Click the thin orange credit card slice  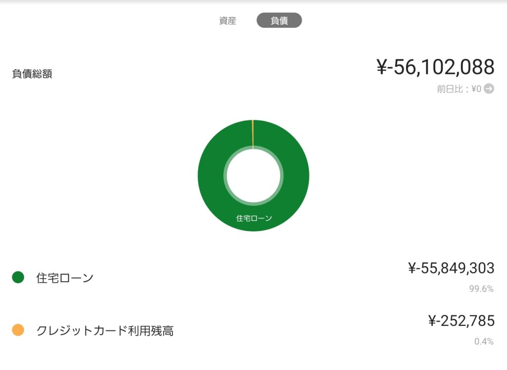point(253,134)
